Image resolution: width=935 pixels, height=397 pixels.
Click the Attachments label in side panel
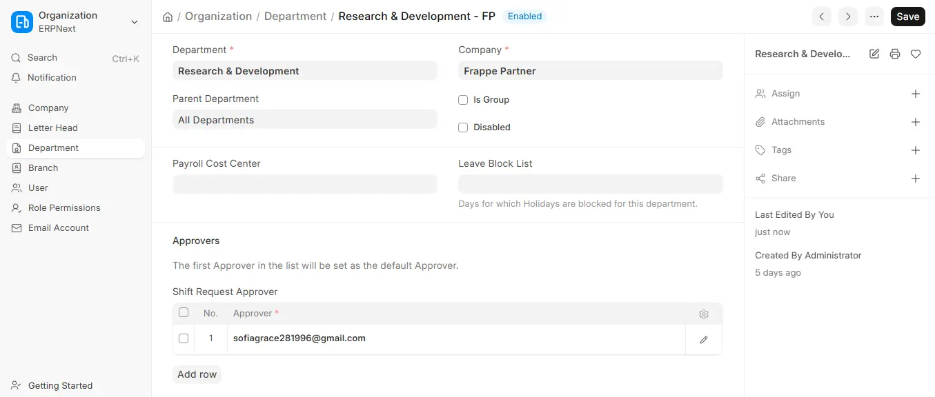coord(798,122)
